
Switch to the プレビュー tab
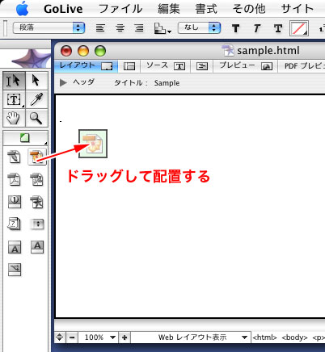pyautogui.click(x=246, y=66)
